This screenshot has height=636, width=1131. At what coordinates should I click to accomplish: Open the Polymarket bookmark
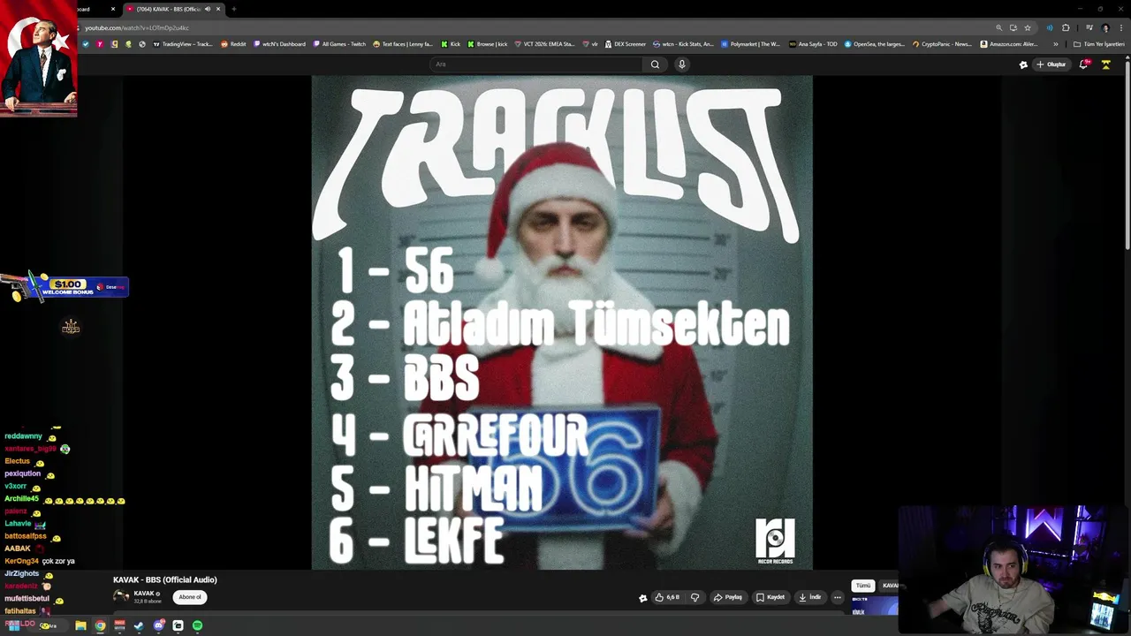750,44
